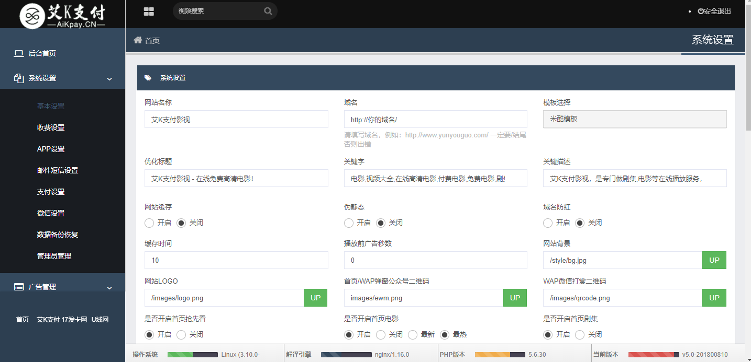Click the 广告管理 icon in the sidebar

[x=19, y=286]
